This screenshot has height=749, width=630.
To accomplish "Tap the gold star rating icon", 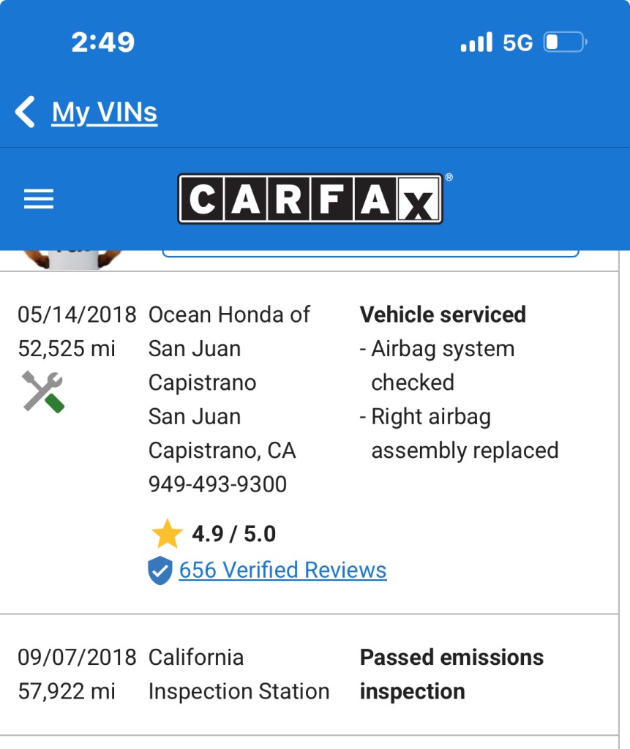I will coord(167,533).
